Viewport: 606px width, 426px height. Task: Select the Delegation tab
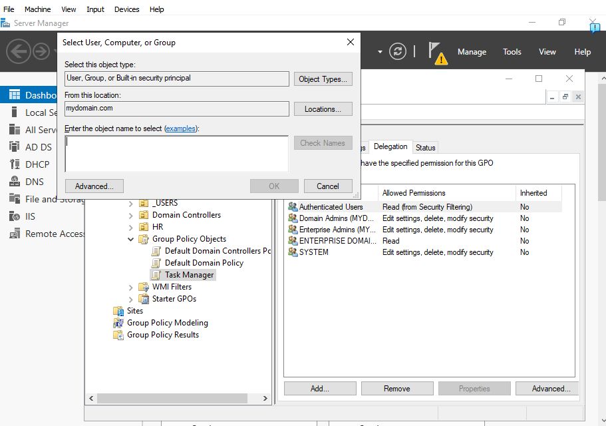point(390,146)
